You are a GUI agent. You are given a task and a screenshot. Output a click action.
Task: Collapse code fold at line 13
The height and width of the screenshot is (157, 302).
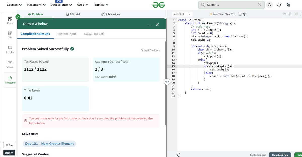(176, 60)
